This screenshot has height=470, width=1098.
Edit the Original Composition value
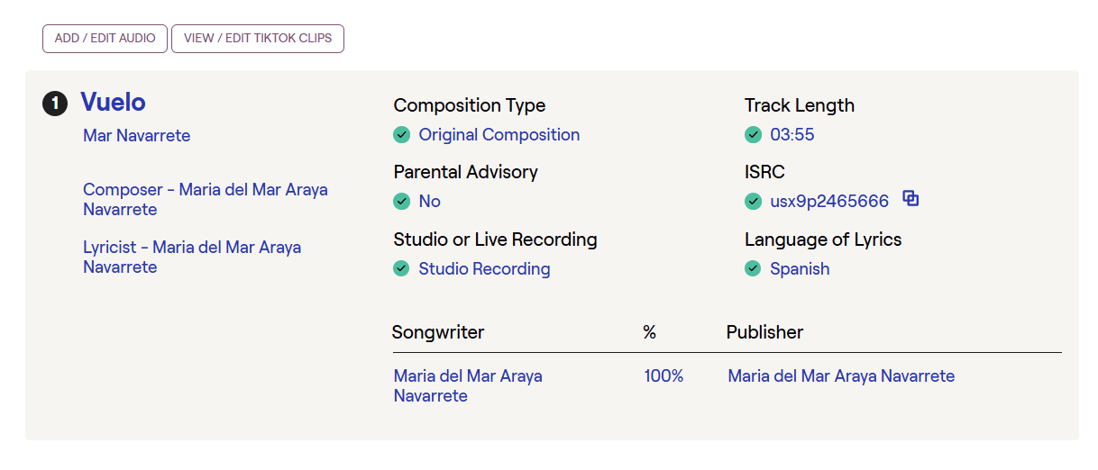tap(499, 135)
